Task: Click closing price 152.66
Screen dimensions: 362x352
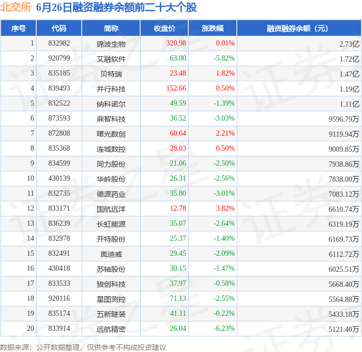Action: 176,89
